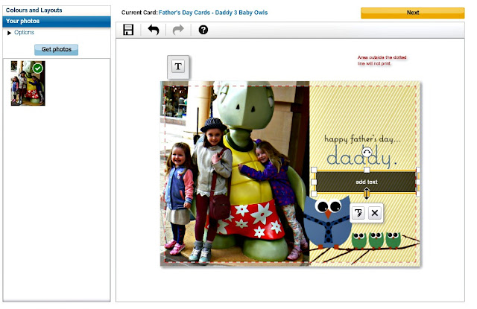Open help question mark icon
This screenshot has height=309, width=477.
pos(203,30)
